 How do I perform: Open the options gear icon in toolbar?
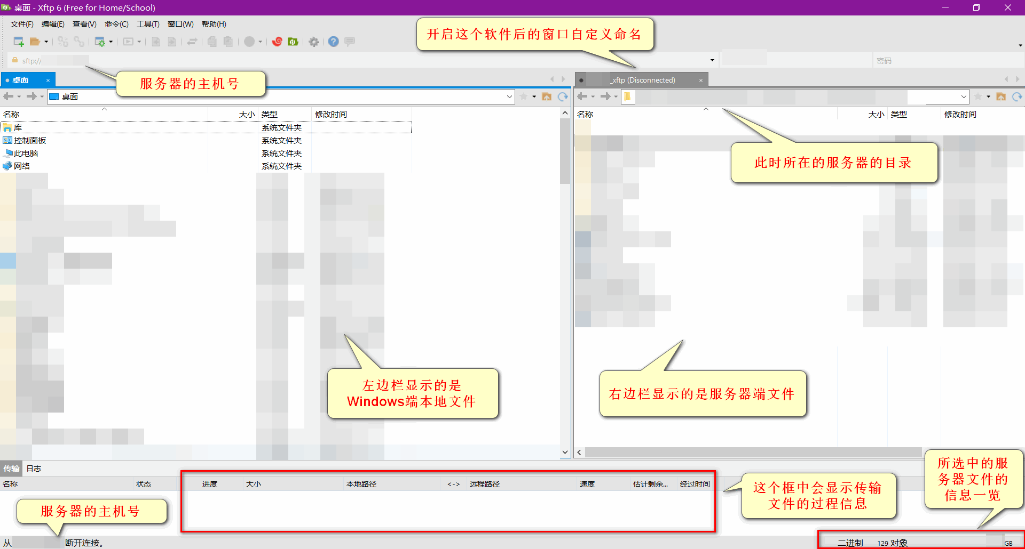(314, 42)
